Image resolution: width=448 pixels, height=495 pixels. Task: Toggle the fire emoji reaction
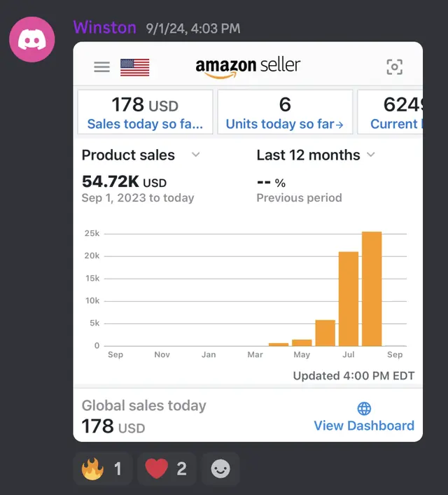tap(102, 469)
